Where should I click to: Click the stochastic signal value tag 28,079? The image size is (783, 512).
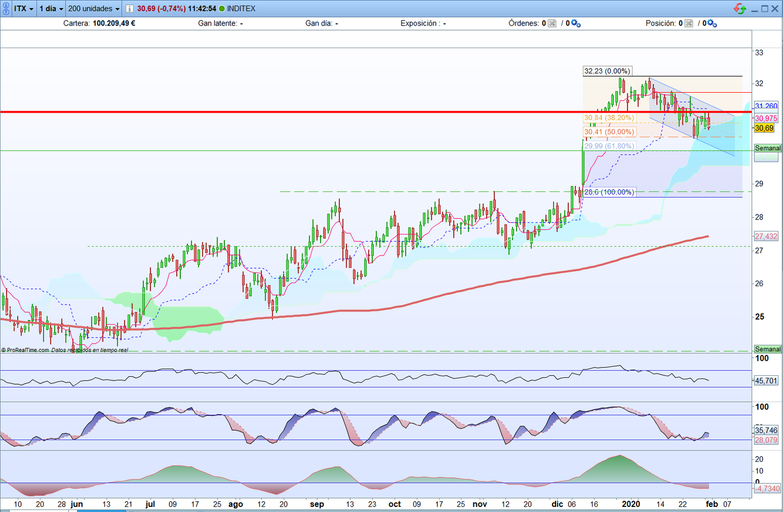click(x=766, y=440)
